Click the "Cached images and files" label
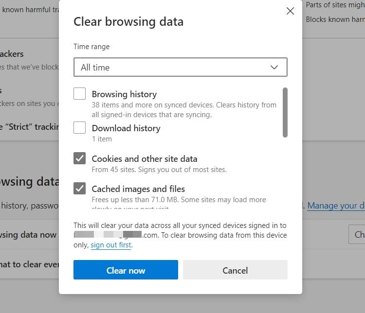The image size is (365, 313). [138, 189]
